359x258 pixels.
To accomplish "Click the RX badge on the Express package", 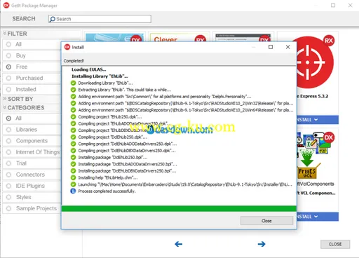I will point(329,41).
